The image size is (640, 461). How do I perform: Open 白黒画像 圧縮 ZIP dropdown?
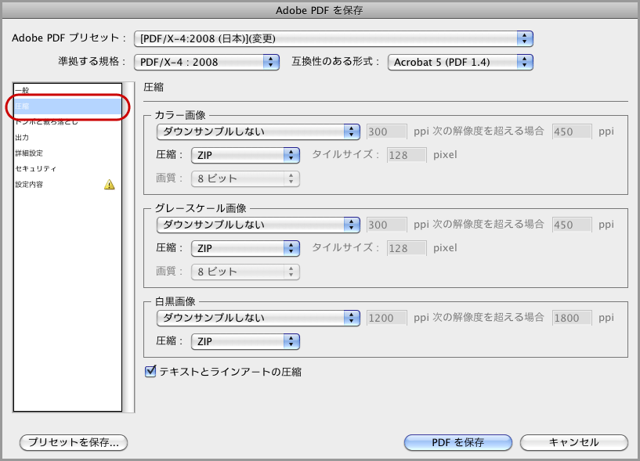(245, 341)
